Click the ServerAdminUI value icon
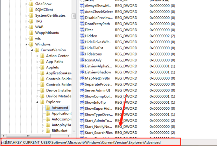The image size is (217, 146). [82, 90]
